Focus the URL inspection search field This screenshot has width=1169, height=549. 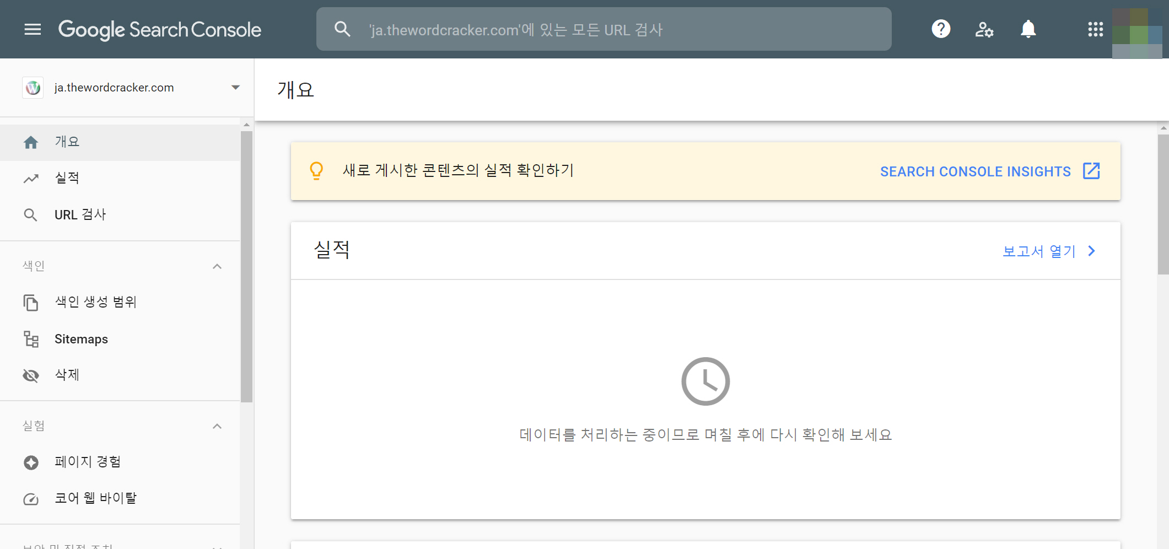pos(604,29)
